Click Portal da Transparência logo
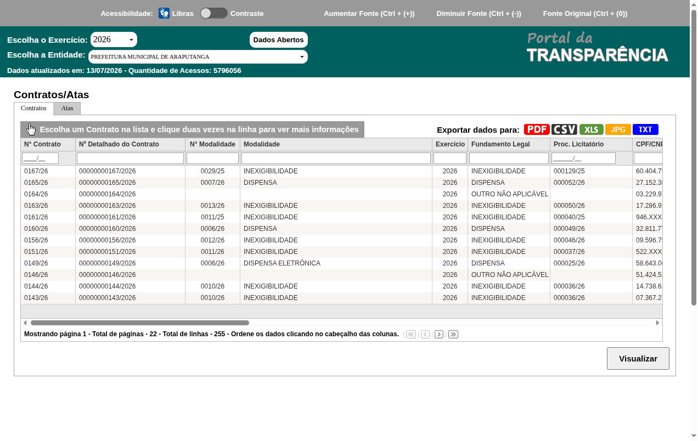 coord(598,47)
